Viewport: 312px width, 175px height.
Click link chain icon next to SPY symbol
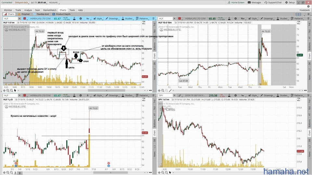(x=180, y=95)
